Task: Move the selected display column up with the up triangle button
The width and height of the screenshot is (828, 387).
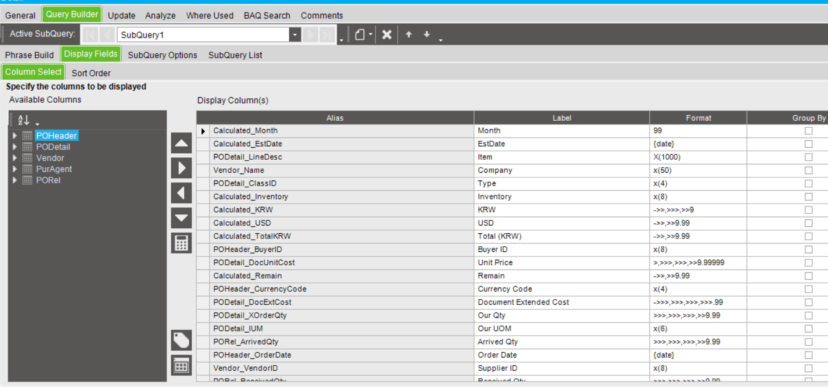Action: click(x=181, y=143)
